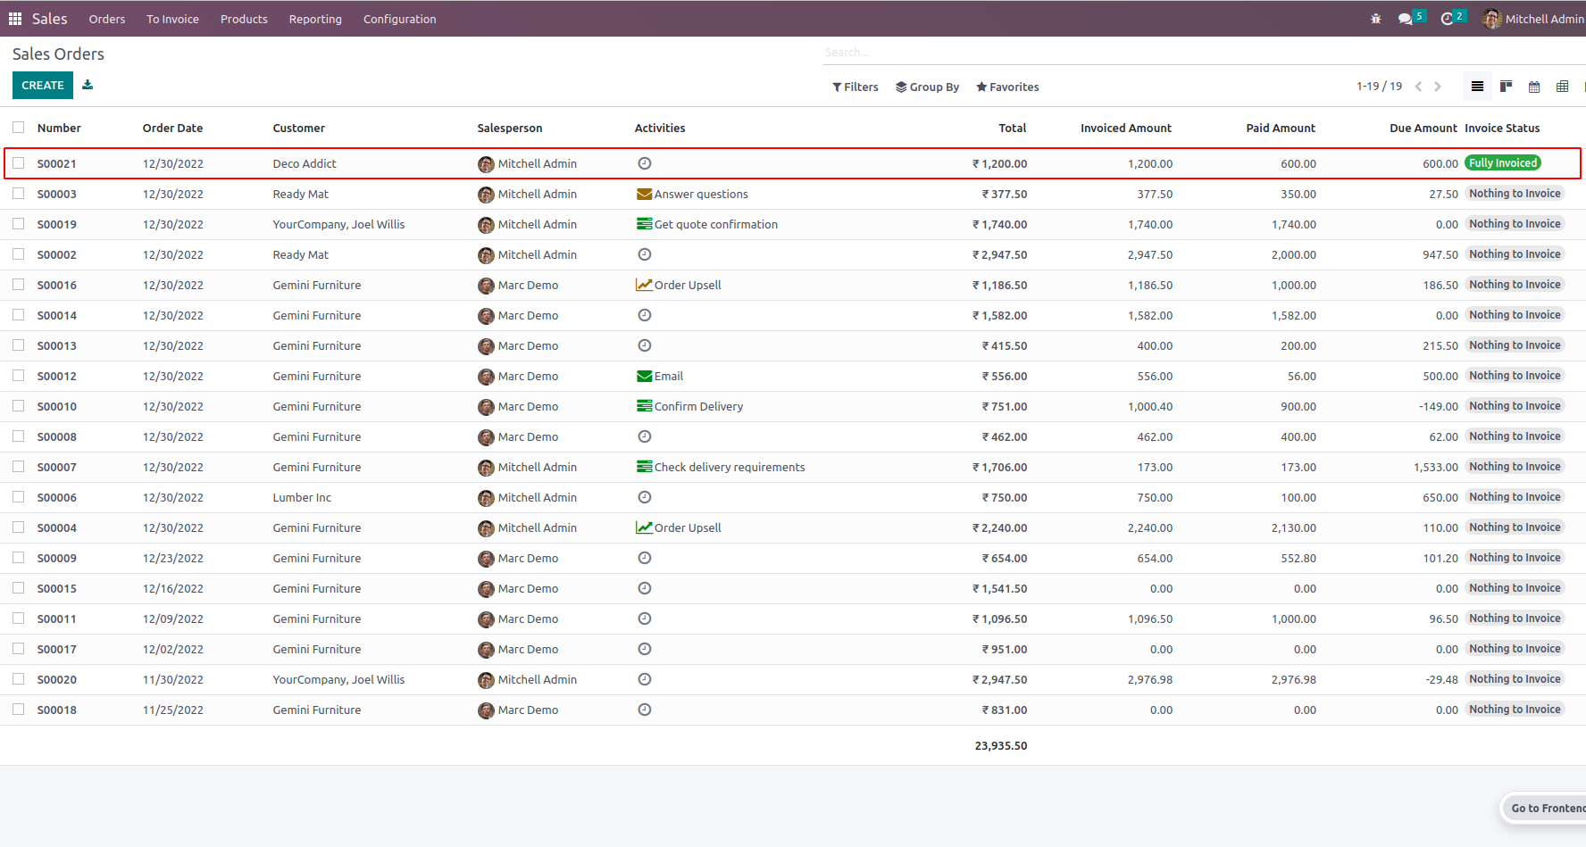The image size is (1586, 847).
Task: Select checkbox for order S00019
Action: click(18, 224)
